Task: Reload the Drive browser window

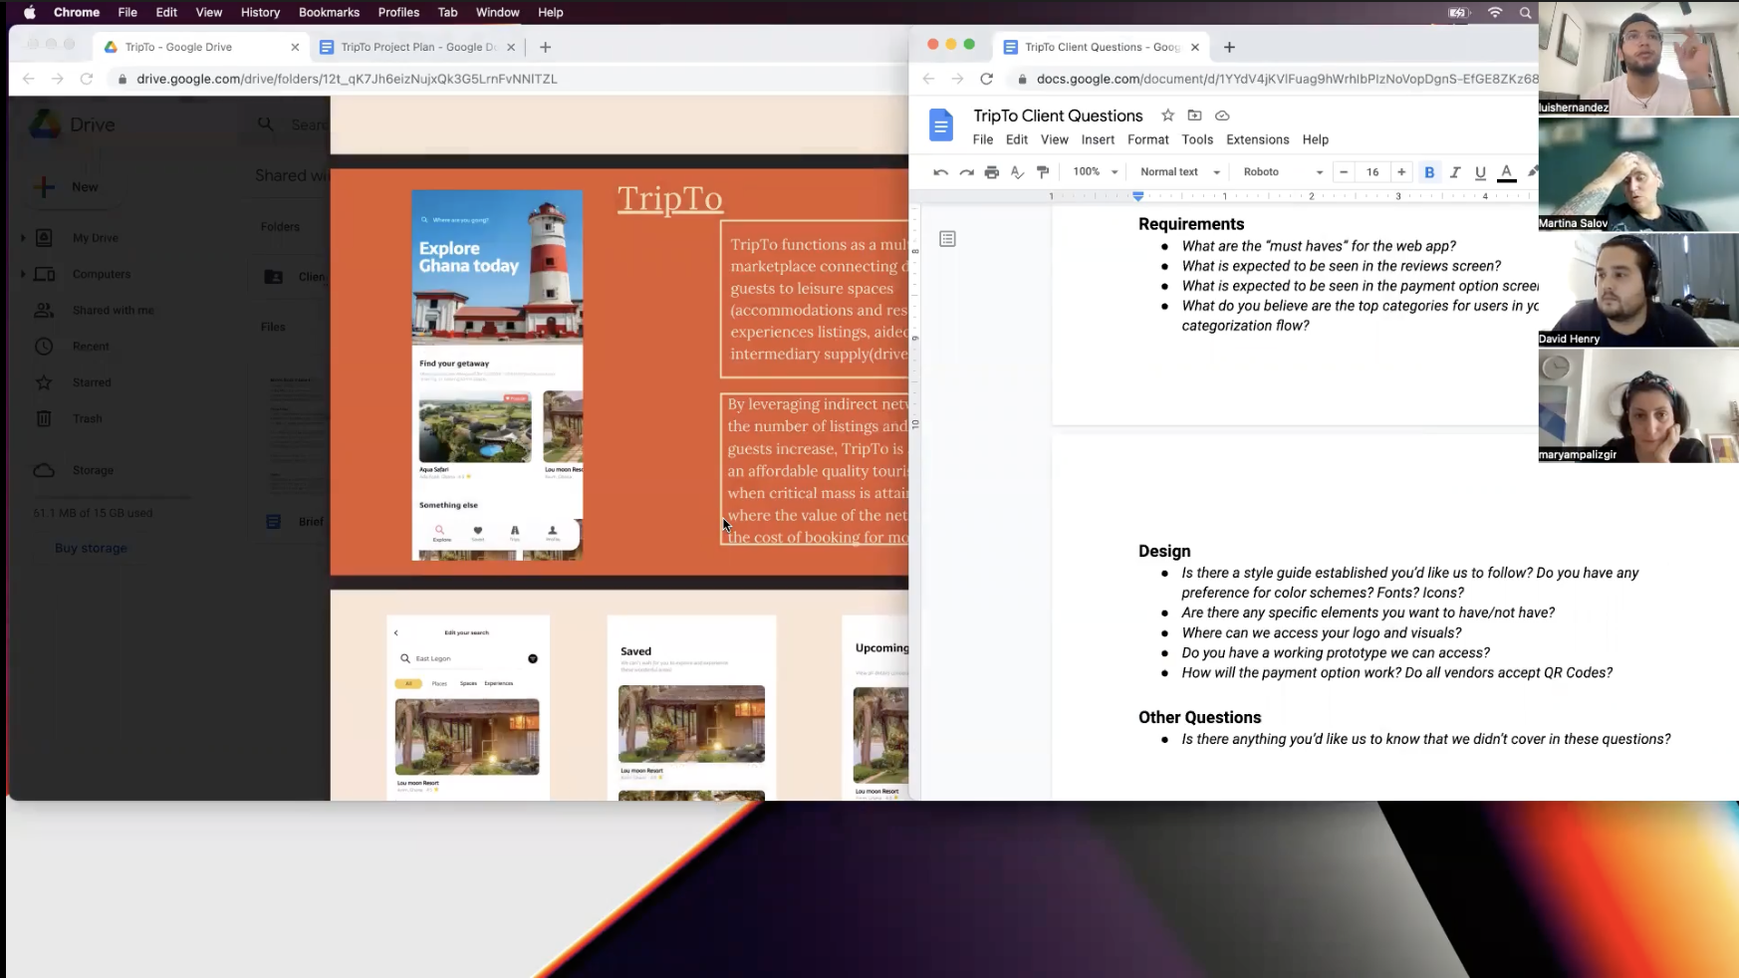Action: pos(87,79)
